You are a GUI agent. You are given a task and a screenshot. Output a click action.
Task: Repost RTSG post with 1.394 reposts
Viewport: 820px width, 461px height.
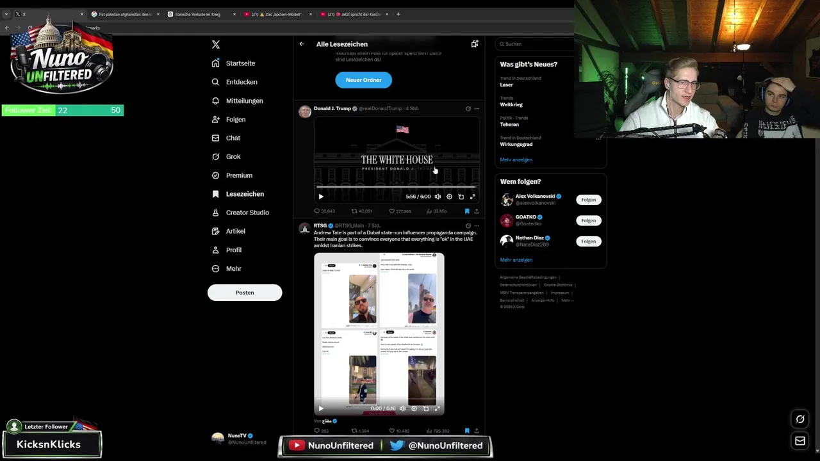pos(360,431)
